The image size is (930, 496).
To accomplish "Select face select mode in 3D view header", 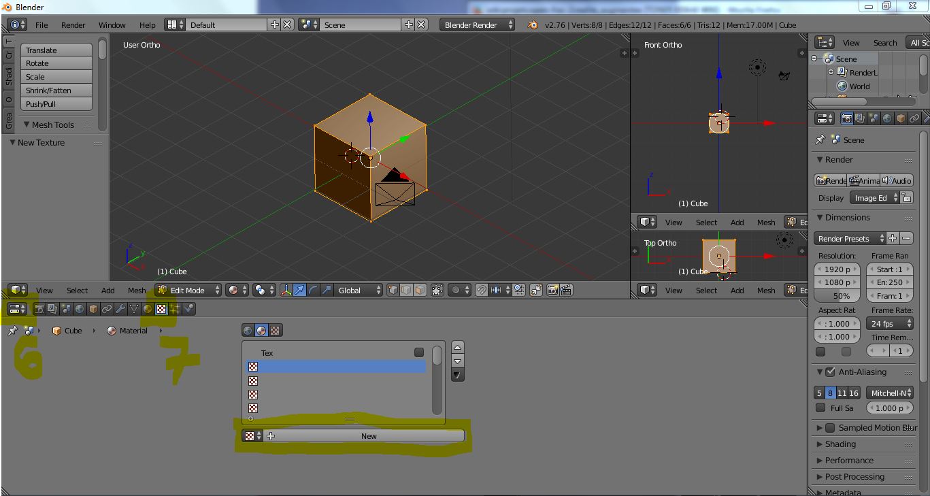I will coord(420,290).
